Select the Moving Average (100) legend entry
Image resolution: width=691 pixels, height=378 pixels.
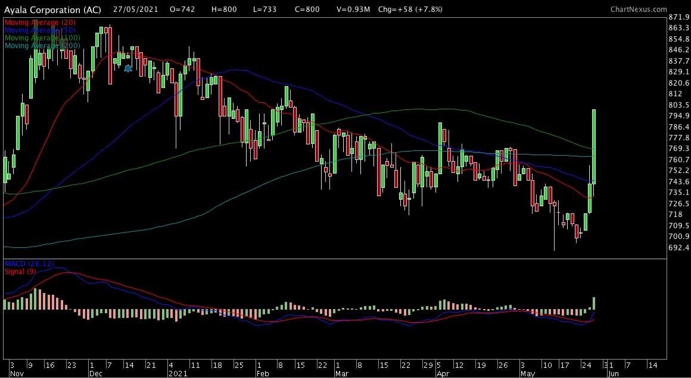pyautogui.click(x=42, y=38)
